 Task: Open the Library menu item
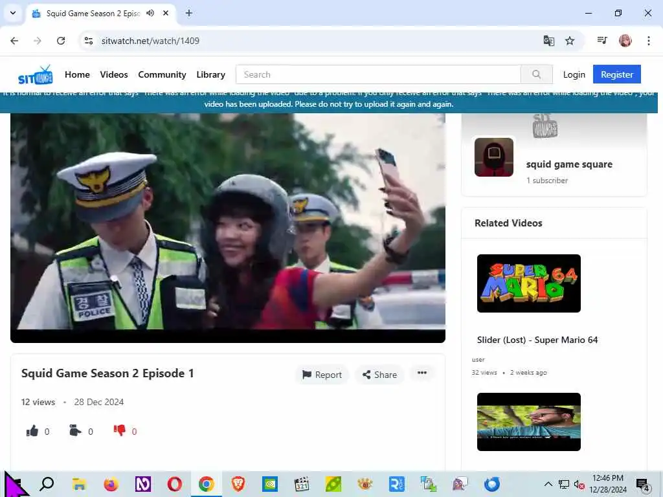click(210, 75)
